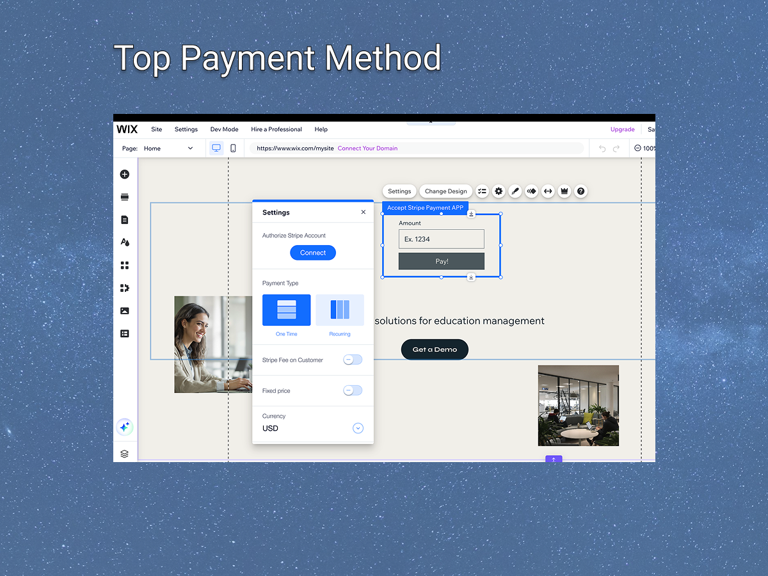Click the Amount input field
The image size is (768, 576).
pyautogui.click(x=442, y=239)
